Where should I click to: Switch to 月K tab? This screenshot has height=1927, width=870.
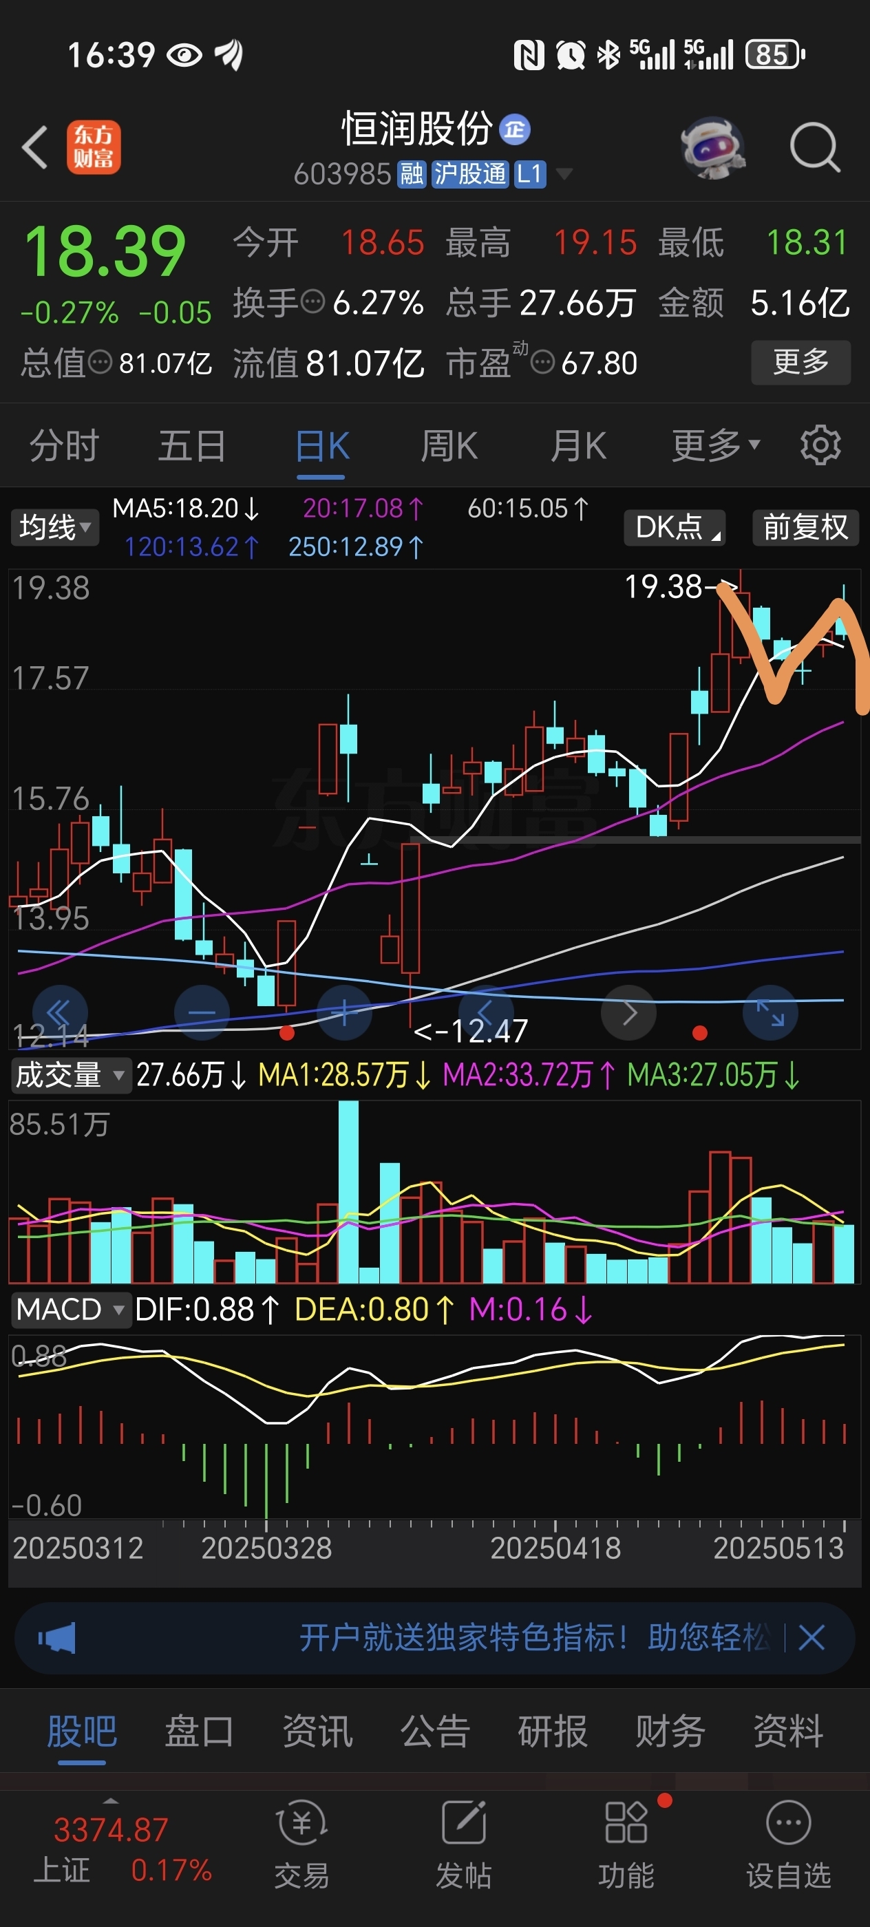(x=578, y=447)
